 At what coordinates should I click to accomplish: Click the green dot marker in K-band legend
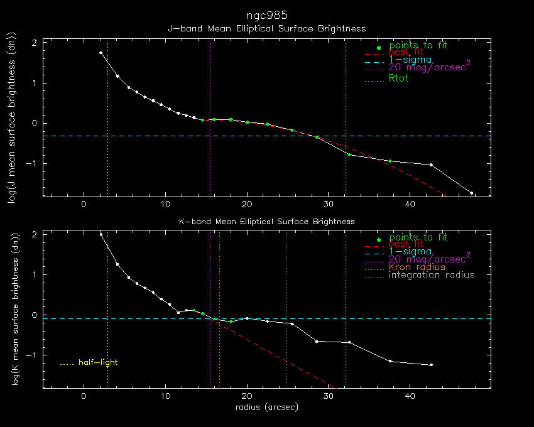[x=378, y=239]
